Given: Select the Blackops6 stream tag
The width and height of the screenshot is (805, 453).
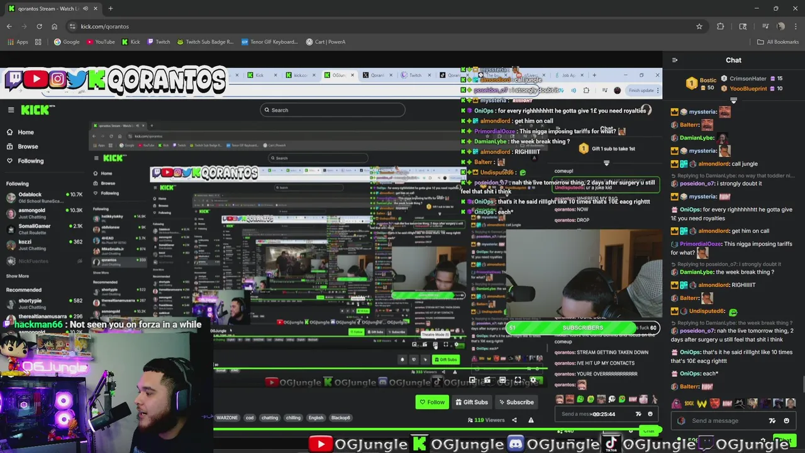Looking at the screenshot, I should click(x=340, y=418).
